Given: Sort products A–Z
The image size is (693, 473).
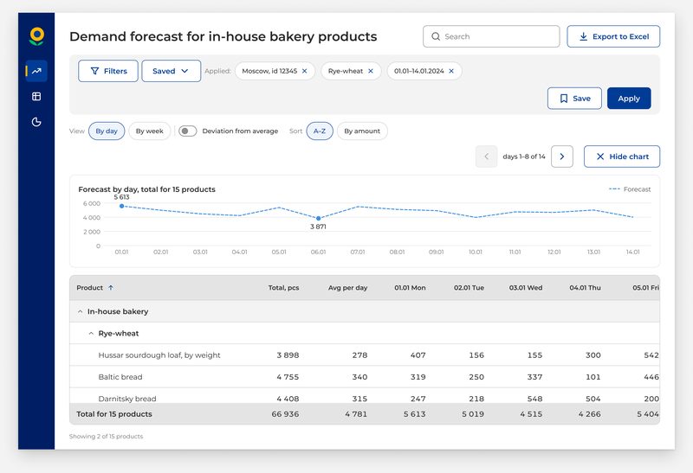Looking at the screenshot, I should coord(320,131).
